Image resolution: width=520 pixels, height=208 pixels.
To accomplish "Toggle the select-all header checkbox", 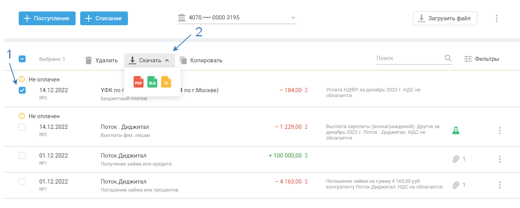I will point(22,59).
